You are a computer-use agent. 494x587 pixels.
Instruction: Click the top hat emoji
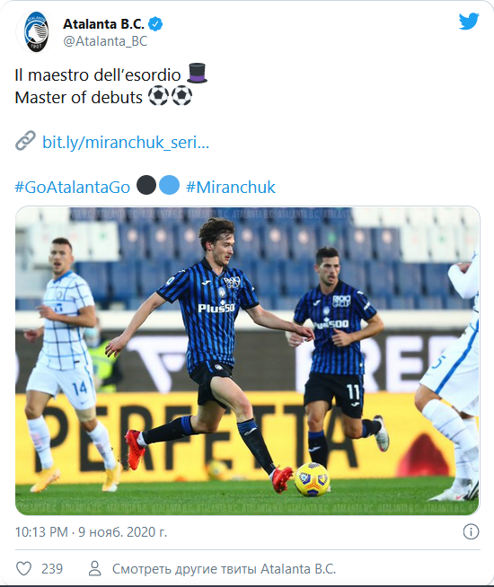pos(197,74)
